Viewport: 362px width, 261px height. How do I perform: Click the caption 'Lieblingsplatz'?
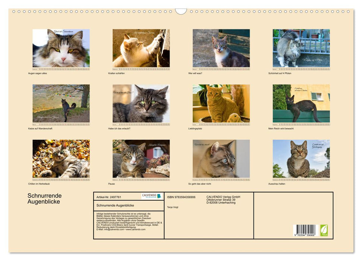coord(195,128)
